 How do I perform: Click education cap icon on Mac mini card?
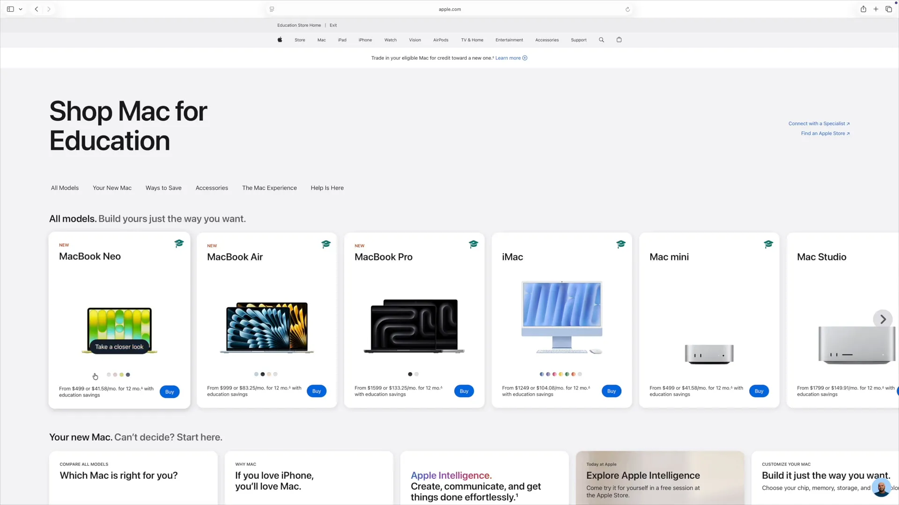click(768, 244)
